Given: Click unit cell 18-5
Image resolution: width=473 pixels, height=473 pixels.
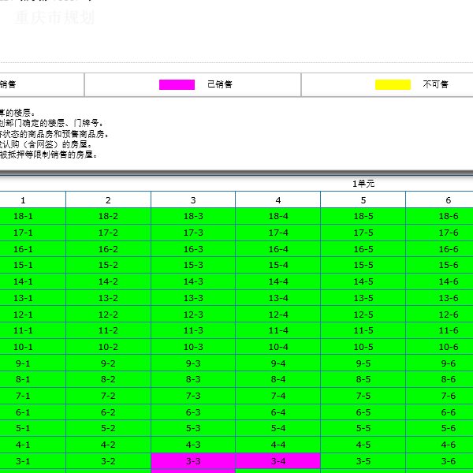Looking at the screenshot, I should [363, 216].
